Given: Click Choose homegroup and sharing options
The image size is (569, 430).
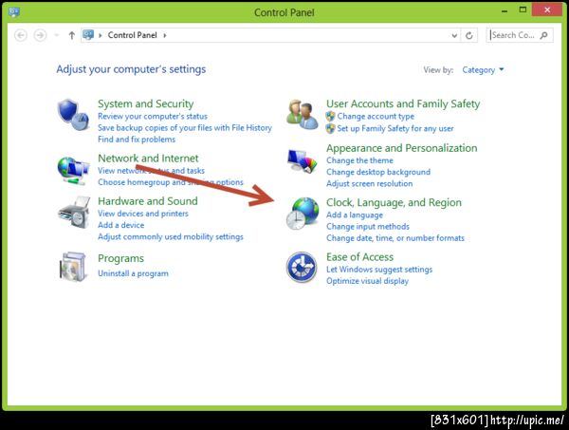Looking at the screenshot, I should (x=171, y=182).
